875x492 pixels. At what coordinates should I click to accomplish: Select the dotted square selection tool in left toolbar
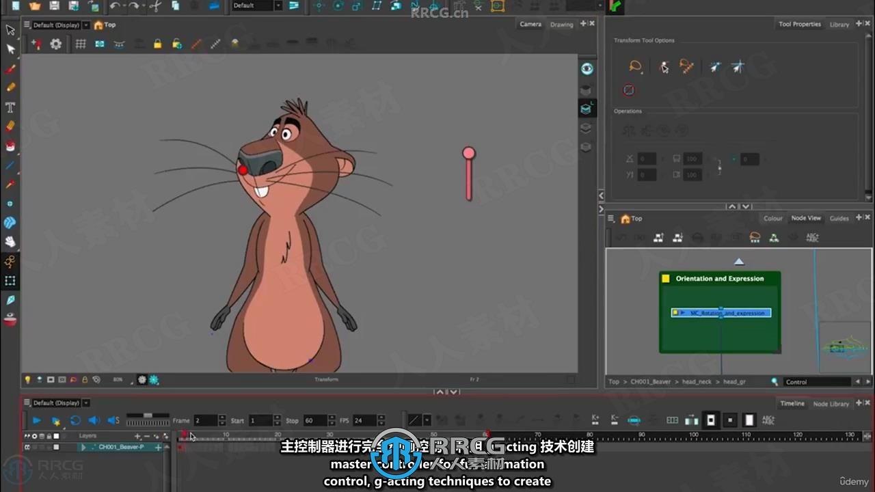pyautogui.click(x=10, y=280)
